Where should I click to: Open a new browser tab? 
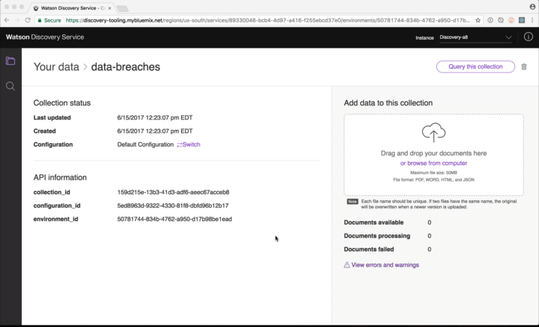click(122, 8)
